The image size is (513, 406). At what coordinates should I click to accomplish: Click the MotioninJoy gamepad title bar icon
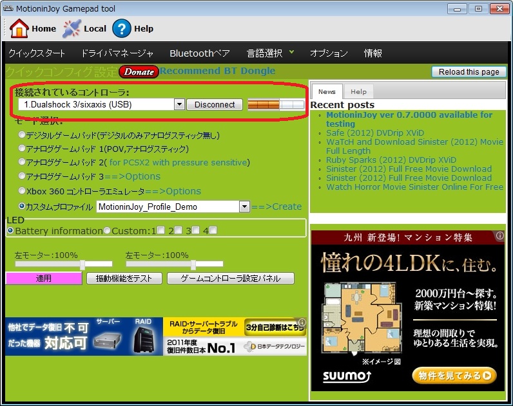8,8
